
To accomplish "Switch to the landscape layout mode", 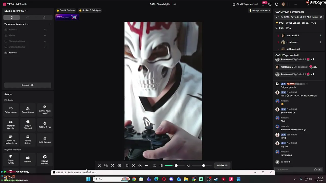I will [x=28, y=18].
